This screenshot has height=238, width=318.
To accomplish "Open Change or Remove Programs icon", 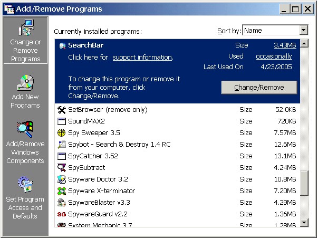I will click(x=26, y=27).
